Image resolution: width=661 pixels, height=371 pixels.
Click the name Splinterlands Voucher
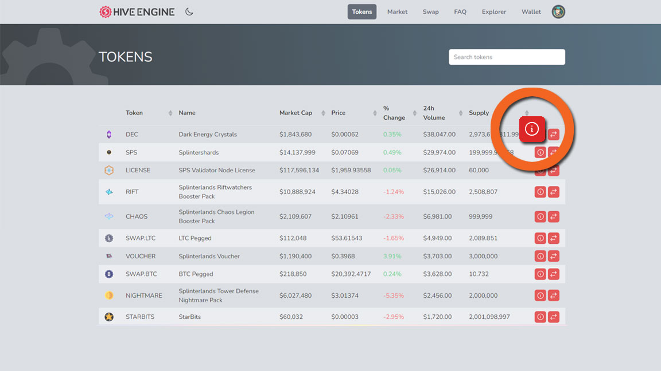[209, 256]
